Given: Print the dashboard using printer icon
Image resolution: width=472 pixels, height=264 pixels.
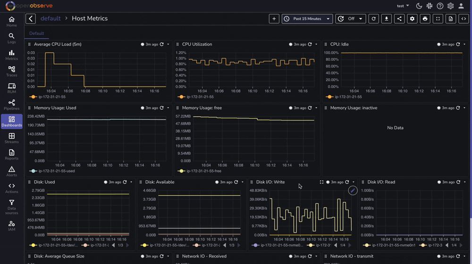Looking at the screenshot, I should [x=425, y=19].
